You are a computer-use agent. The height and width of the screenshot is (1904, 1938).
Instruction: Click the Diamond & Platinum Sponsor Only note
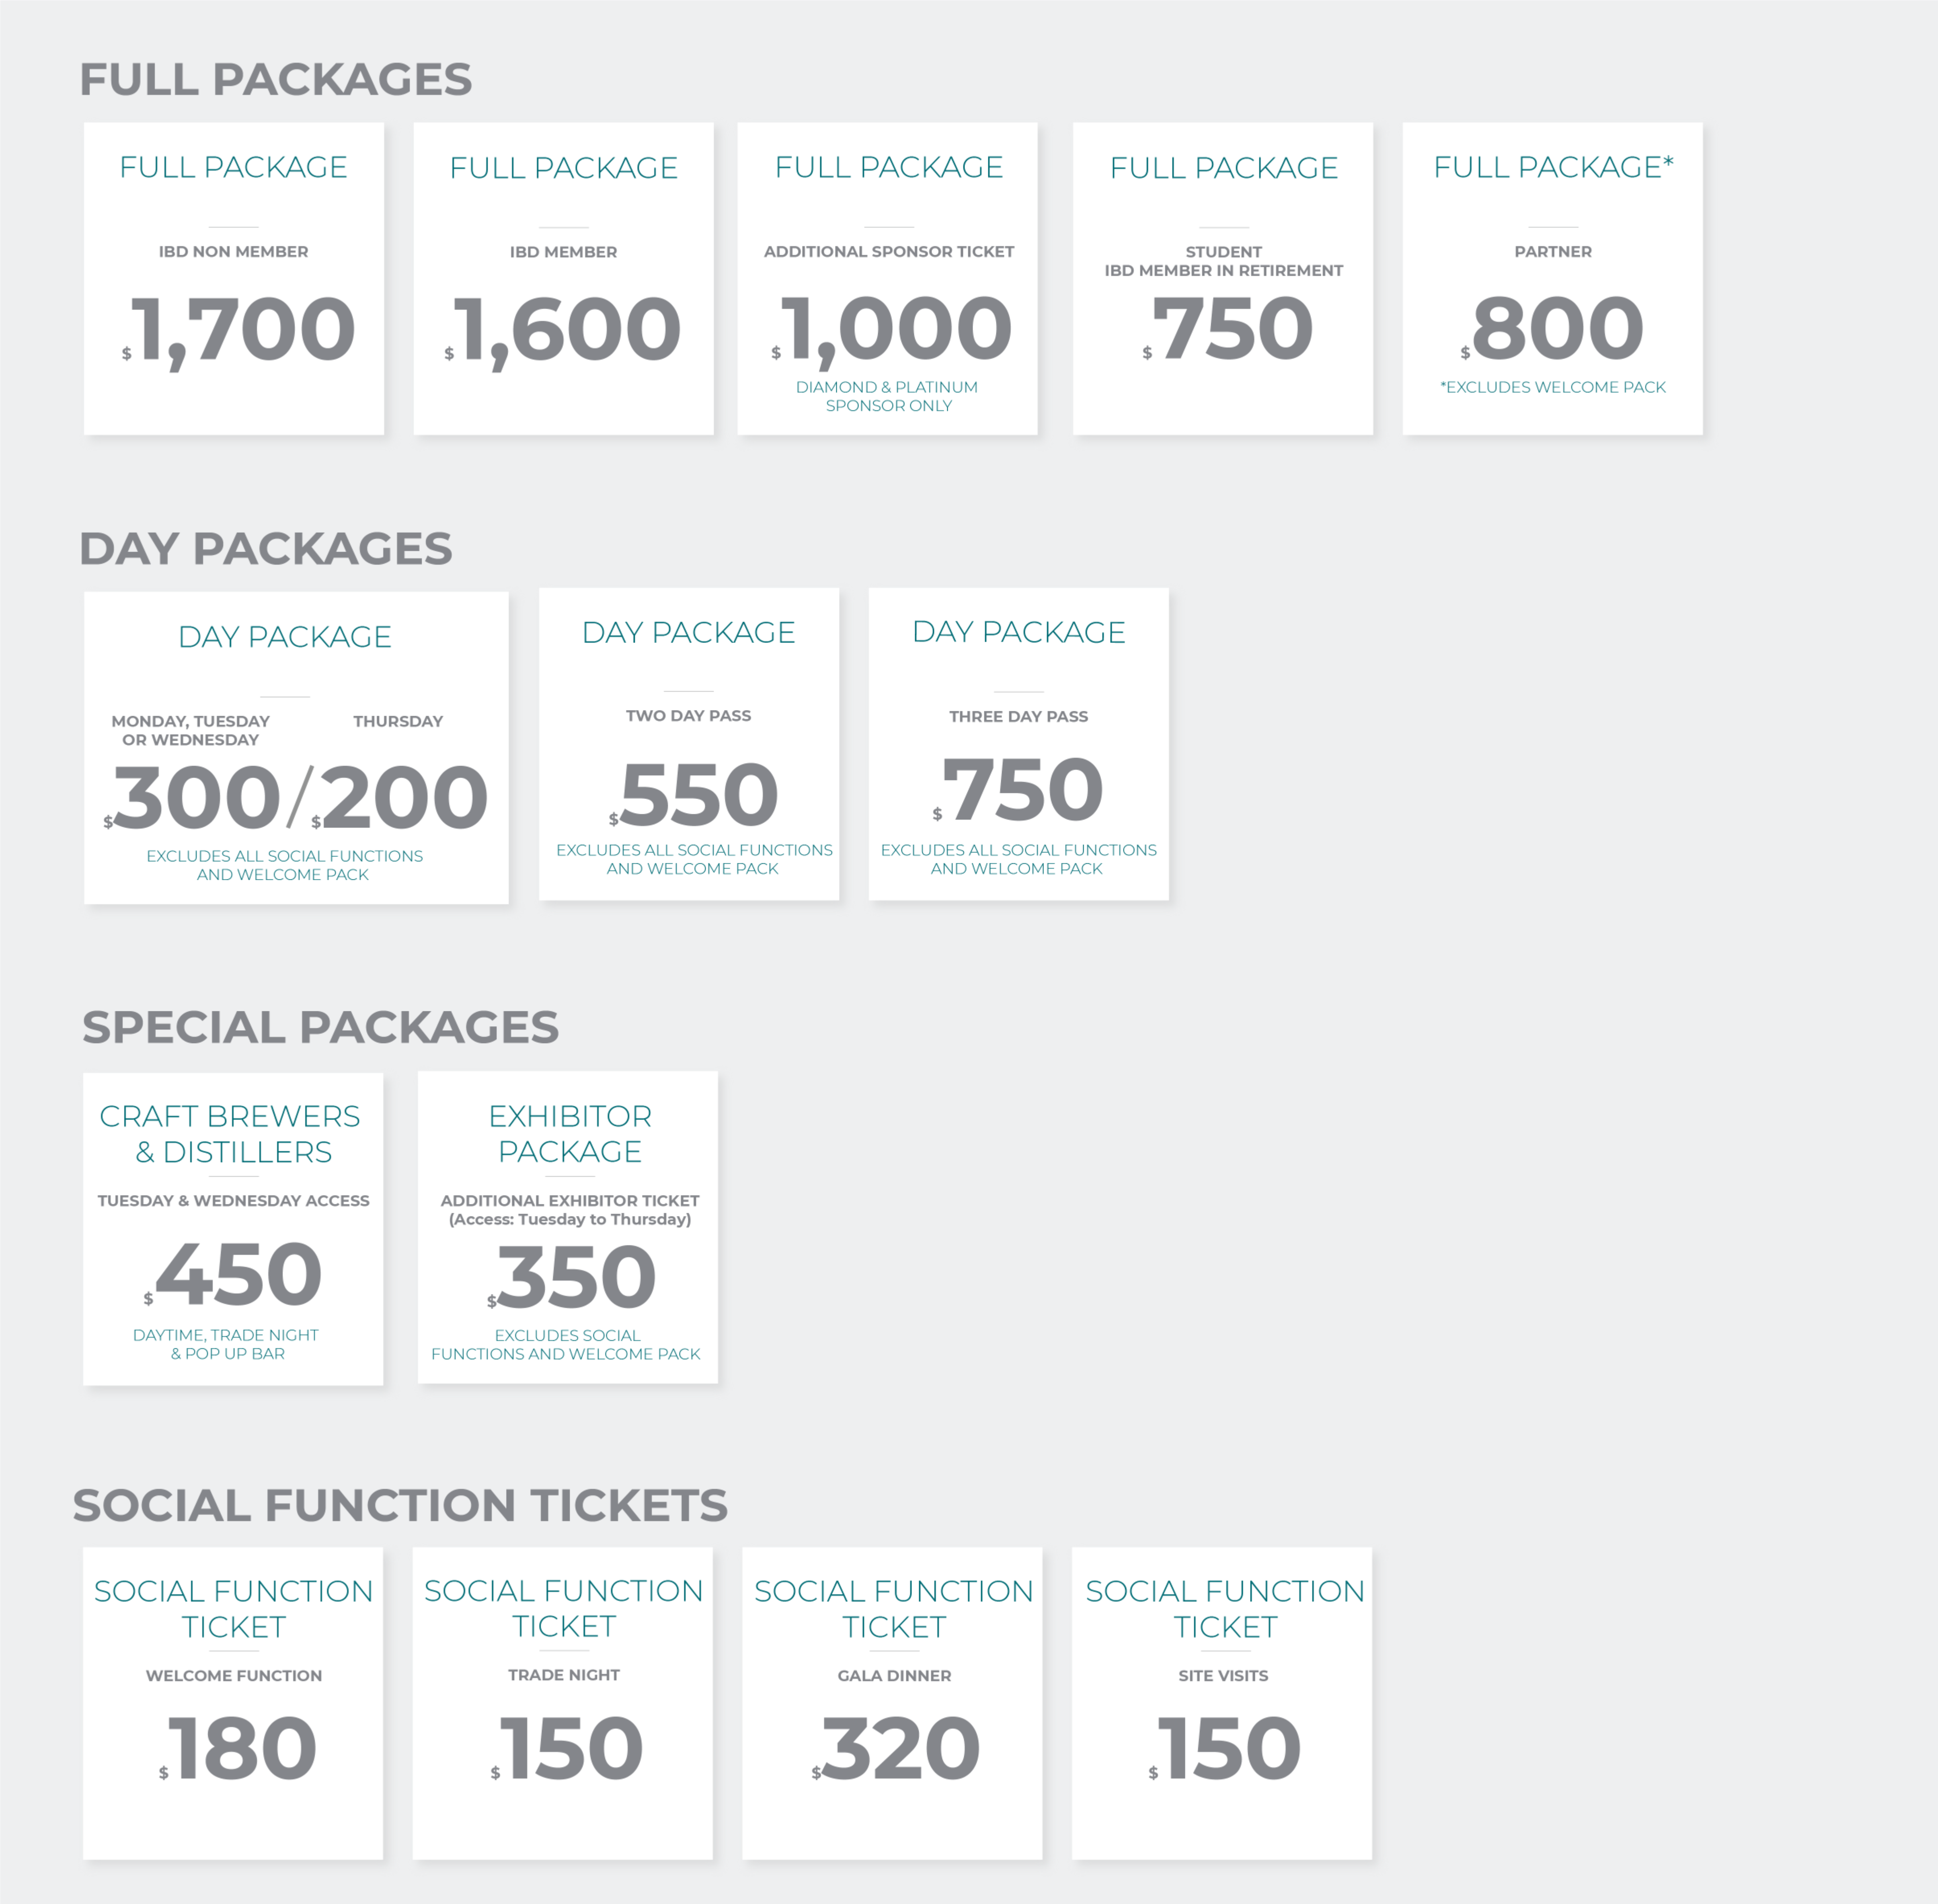pos(888,396)
